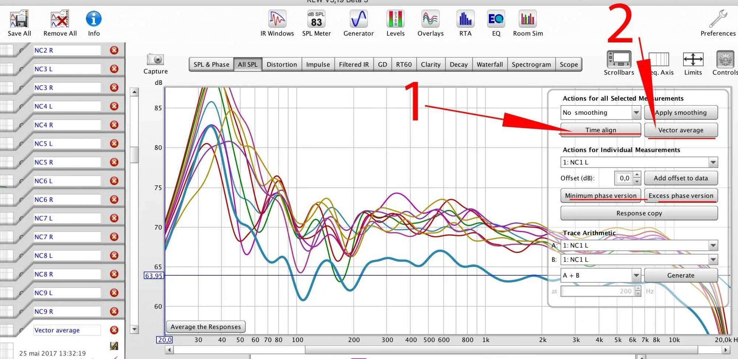Delete the Vector average measurement

click(x=114, y=330)
